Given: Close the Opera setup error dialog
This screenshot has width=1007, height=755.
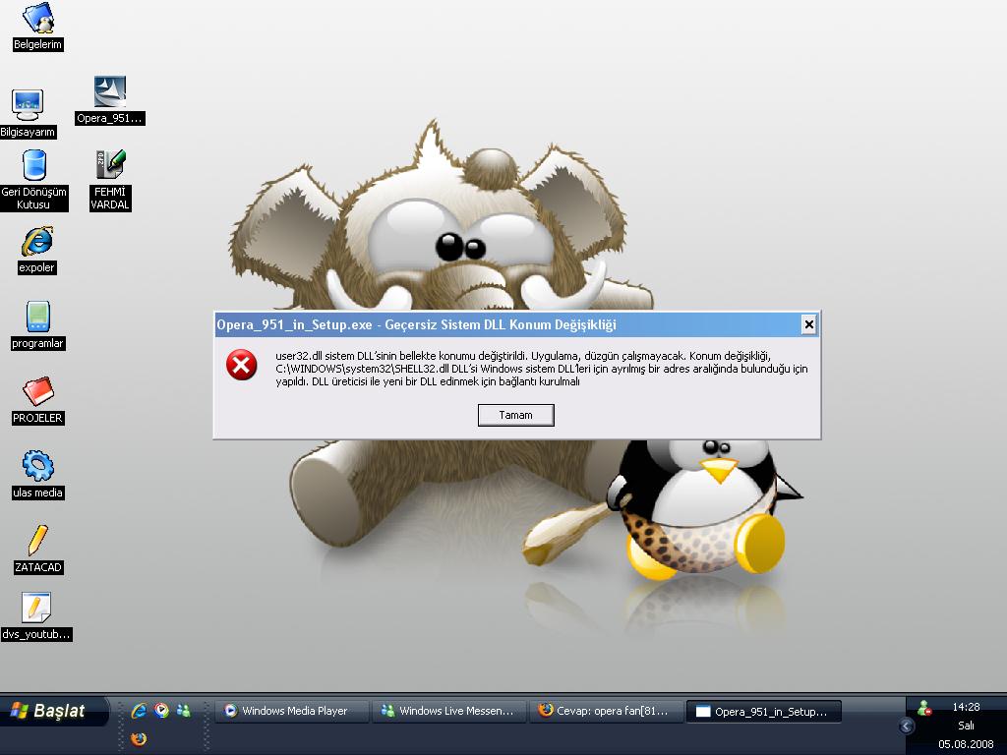Looking at the screenshot, I should (808, 324).
